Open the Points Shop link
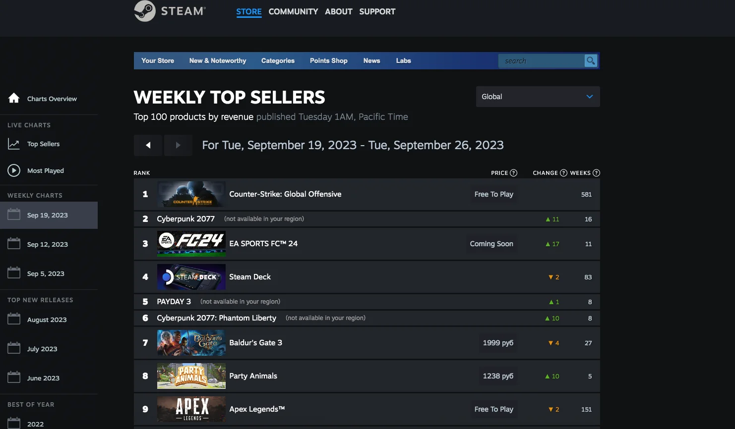735x429 pixels. (328, 61)
